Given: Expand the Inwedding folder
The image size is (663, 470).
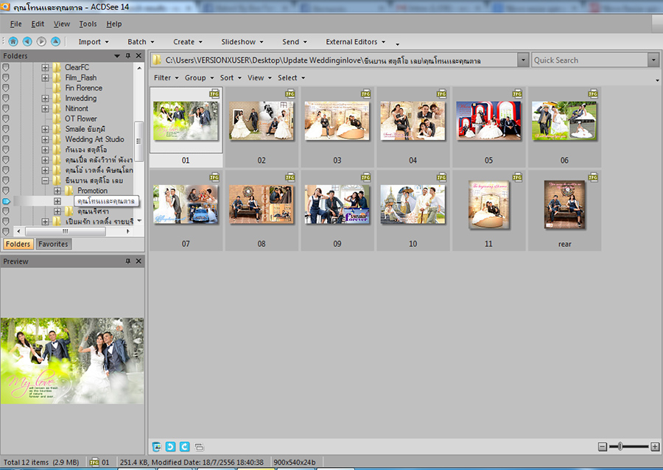Looking at the screenshot, I should point(45,98).
